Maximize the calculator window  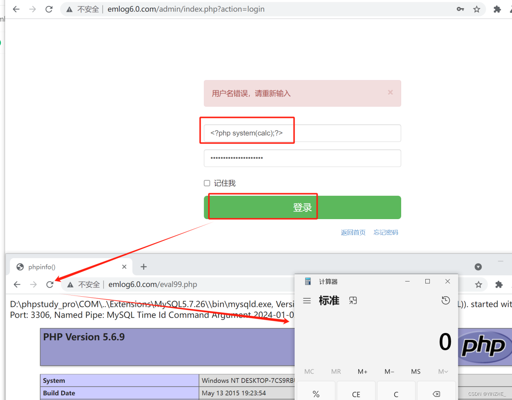coord(427,281)
